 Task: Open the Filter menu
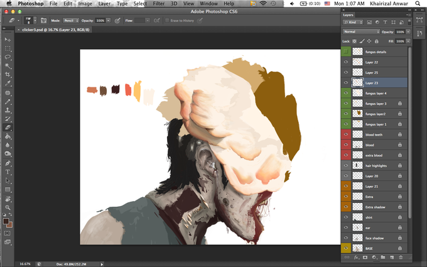[x=159, y=4]
